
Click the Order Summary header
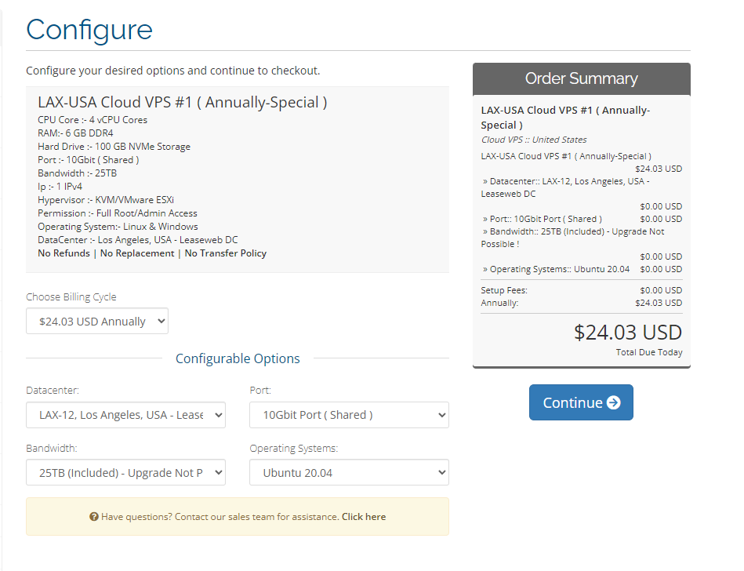click(581, 78)
